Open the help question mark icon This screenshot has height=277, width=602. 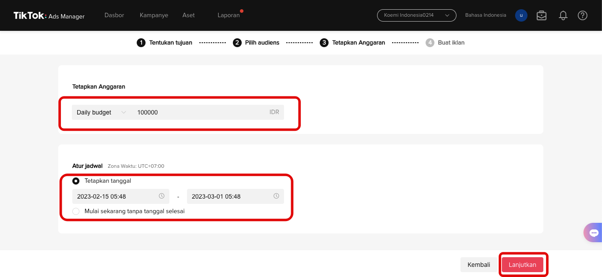click(583, 15)
